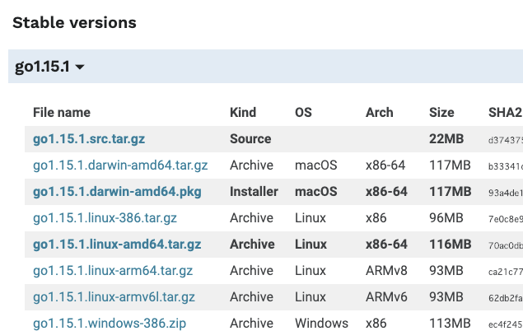Click the Stable versions heading
This screenshot has width=523, height=331.
(74, 23)
